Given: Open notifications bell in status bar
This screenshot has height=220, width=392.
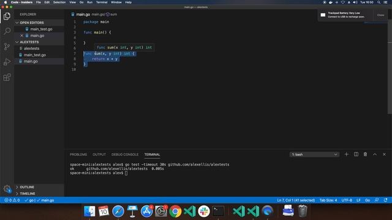Looking at the screenshot, I should click(385, 200).
